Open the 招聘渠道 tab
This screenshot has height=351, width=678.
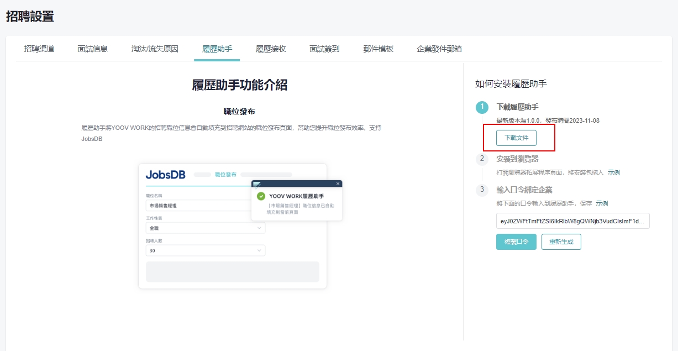pyautogui.click(x=39, y=49)
